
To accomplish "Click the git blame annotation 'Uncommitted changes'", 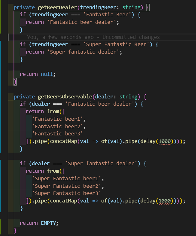I will [x=131, y=37].
